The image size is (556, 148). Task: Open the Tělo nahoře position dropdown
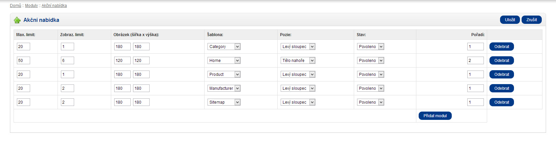click(x=298, y=61)
